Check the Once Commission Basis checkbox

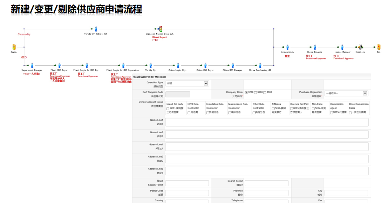click(x=350, y=113)
